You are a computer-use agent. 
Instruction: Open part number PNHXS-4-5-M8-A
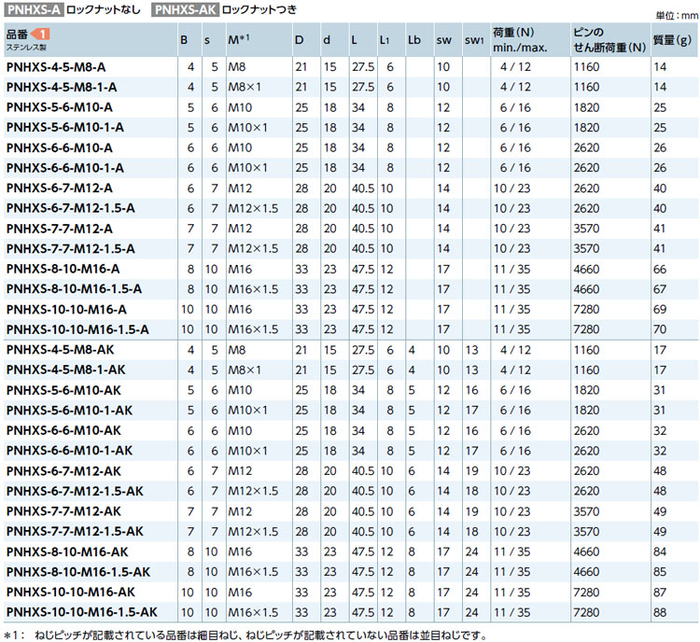coord(55,67)
